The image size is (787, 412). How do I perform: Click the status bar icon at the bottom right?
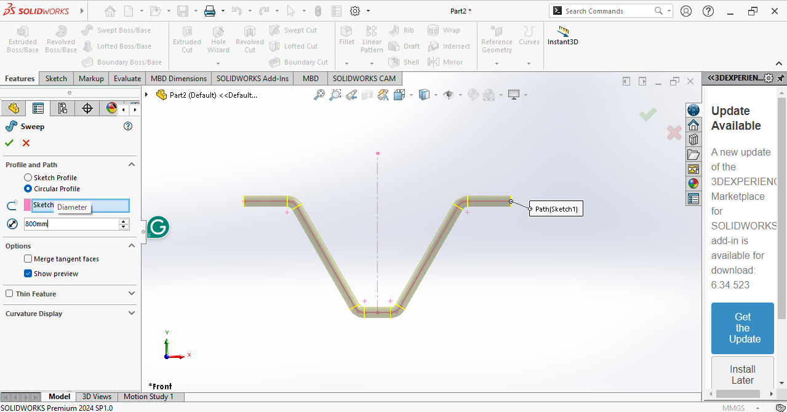click(x=780, y=408)
